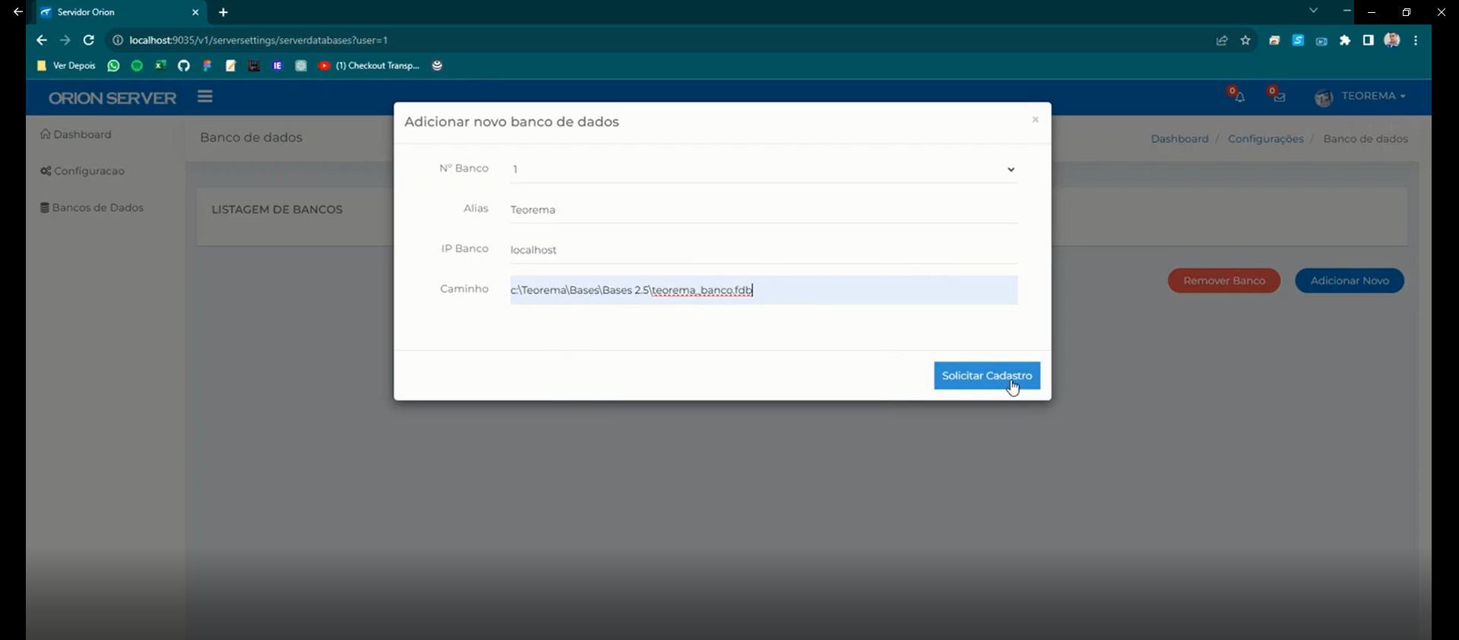Open a new browser tab
Image resolution: width=1459 pixels, height=640 pixels.
tap(223, 12)
